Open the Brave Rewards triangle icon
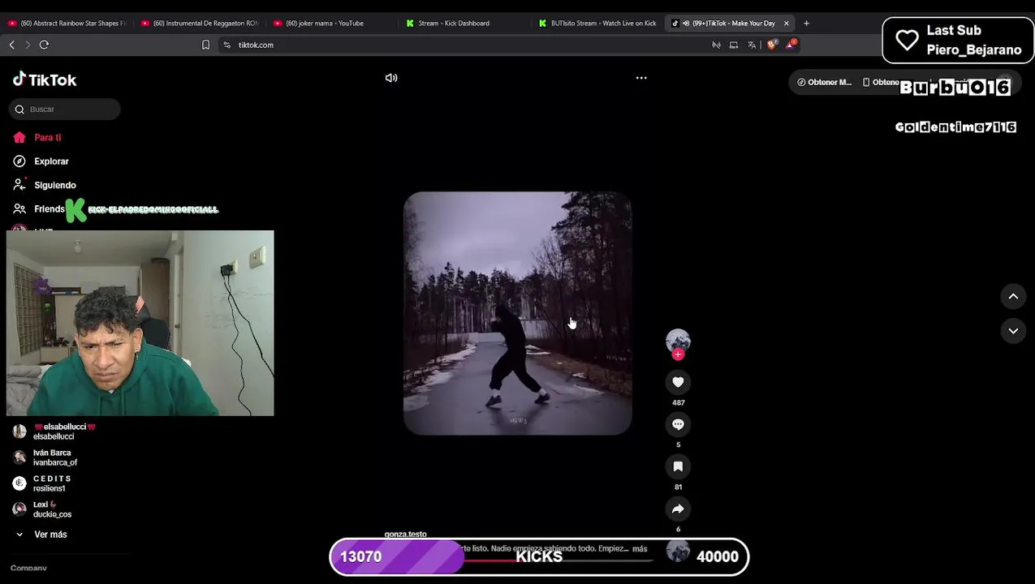The height and width of the screenshot is (584, 1035). tap(790, 45)
